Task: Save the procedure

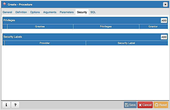Action: point(130,105)
